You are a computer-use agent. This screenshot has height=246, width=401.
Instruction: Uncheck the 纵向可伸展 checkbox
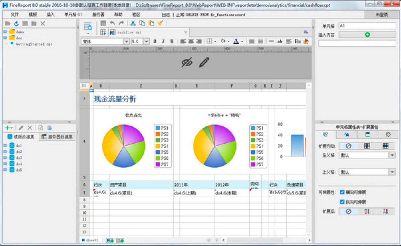pos(342,202)
